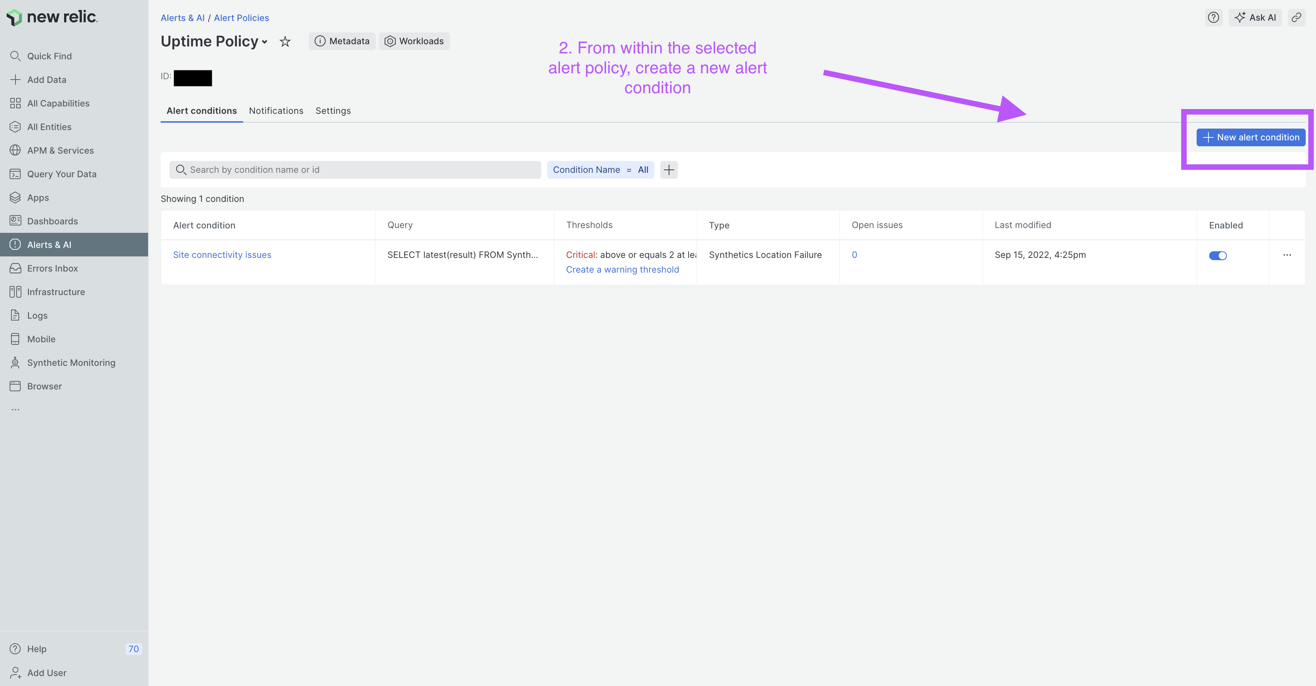Click Alert condition column header
Screen dimensions: 1316x686
[x=204, y=225]
